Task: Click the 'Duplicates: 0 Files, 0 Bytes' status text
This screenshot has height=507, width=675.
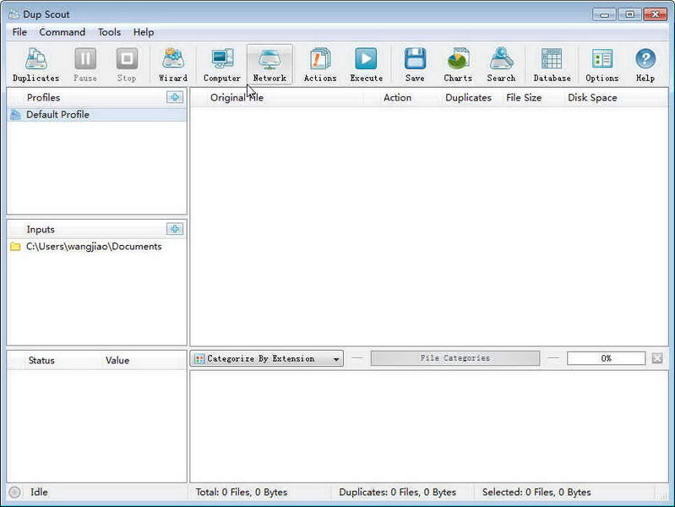Action: click(397, 492)
